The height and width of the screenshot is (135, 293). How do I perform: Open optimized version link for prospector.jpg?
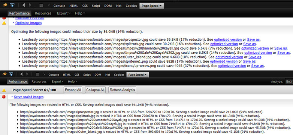coord(228,40)
